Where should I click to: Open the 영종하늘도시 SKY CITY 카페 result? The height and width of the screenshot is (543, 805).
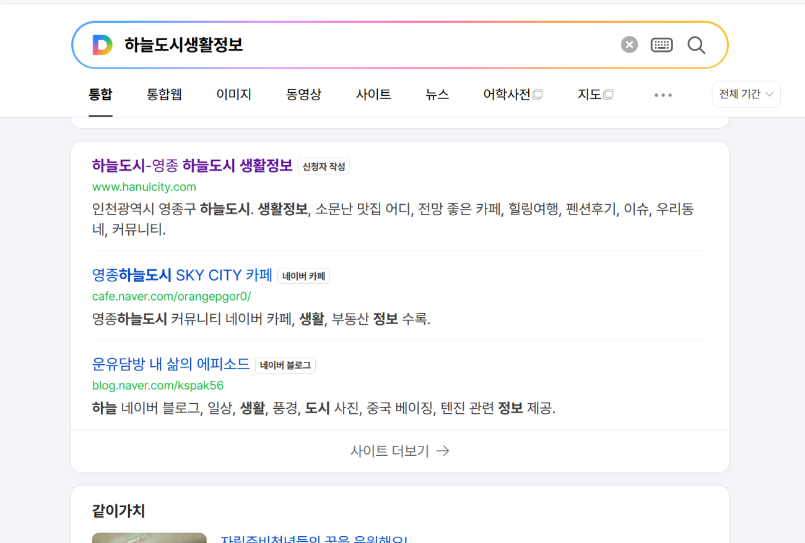click(x=182, y=275)
